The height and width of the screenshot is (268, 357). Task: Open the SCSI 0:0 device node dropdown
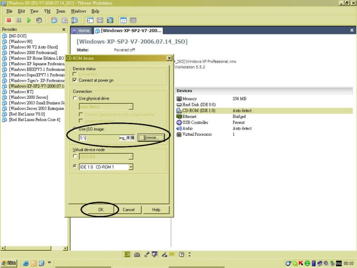point(131,157)
